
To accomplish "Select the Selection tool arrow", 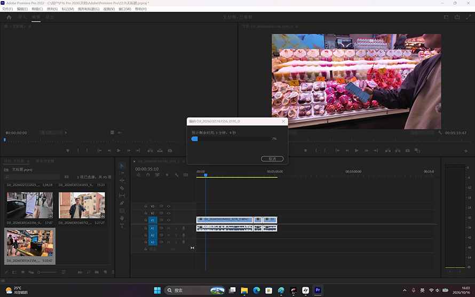I will [122, 166].
